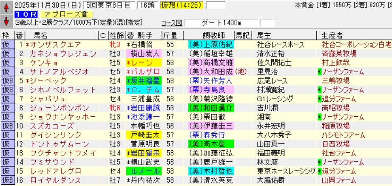Click green marker beside ノーザンファーム in row 4

click(319, 71)
